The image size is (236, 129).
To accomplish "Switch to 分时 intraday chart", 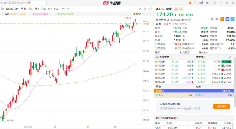I will (16, 9).
